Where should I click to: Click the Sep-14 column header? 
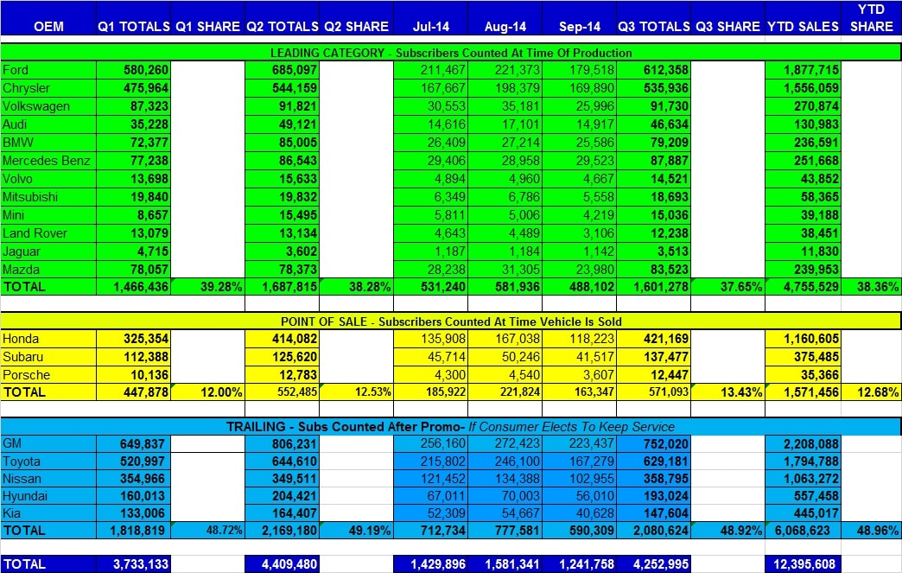point(579,19)
